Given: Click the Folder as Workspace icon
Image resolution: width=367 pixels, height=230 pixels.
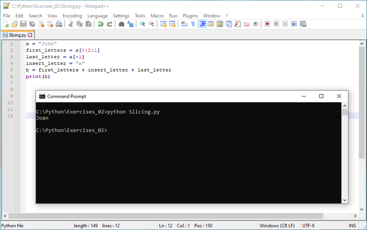Looking at the screenshot, I should (x=246, y=24).
